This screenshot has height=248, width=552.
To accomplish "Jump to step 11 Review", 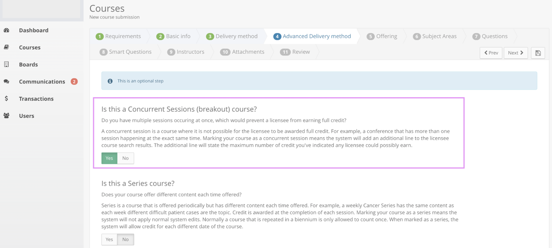I will click(x=295, y=52).
